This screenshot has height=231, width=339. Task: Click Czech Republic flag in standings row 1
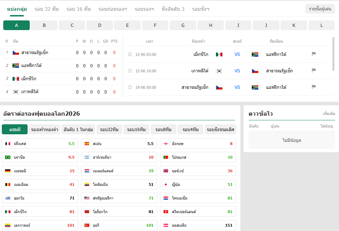[16, 53]
